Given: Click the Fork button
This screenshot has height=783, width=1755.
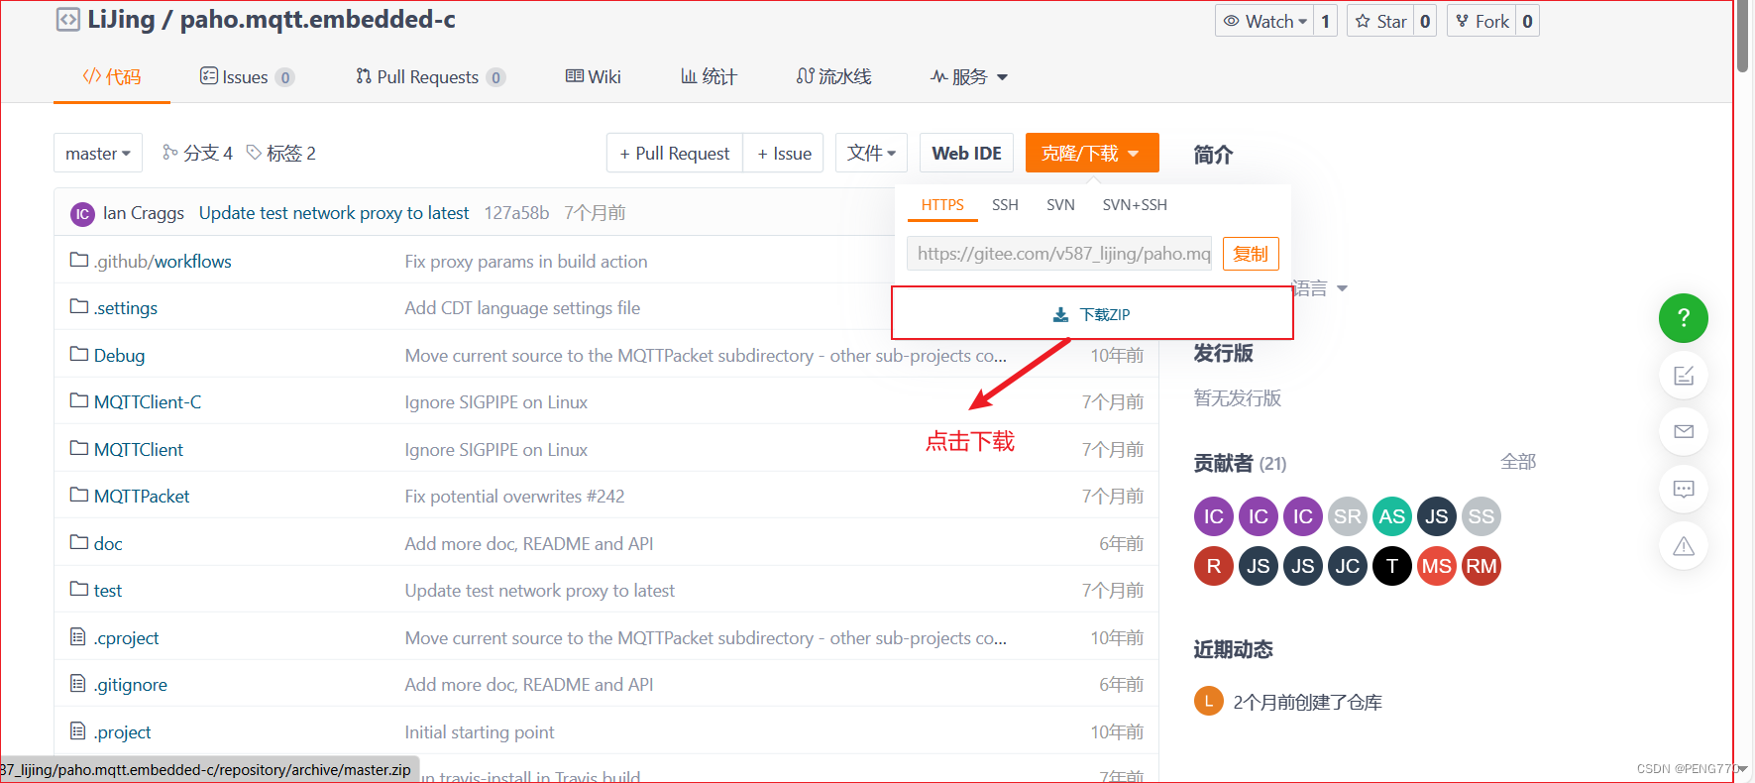Looking at the screenshot, I should pos(1481,21).
